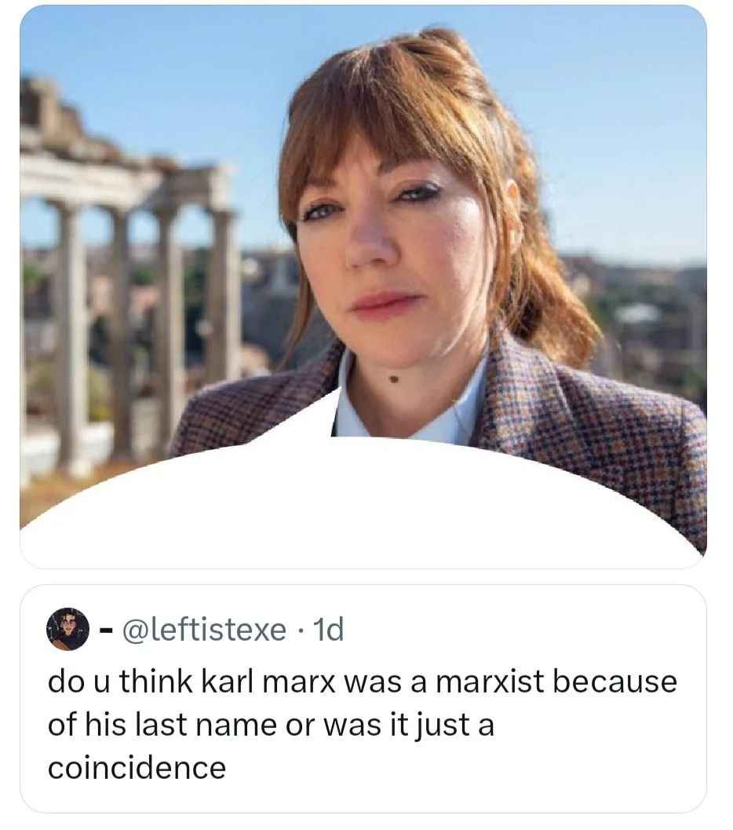Click the word "coincidence" in the tweet
This screenshot has height=830, width=733.
pyautogui.click(x=137, y=768)
